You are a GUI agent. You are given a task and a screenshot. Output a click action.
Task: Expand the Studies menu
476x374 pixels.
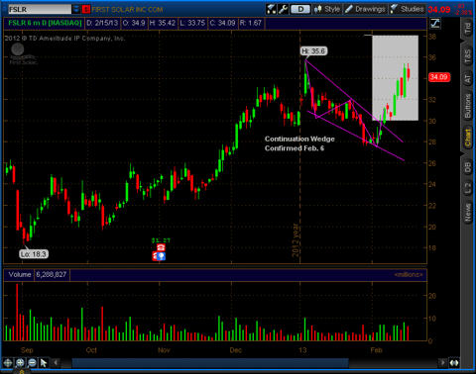pos(408,9)
